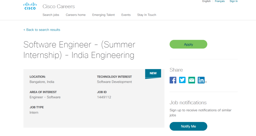Click the TECHNOLOGY INTEREST label
256x136 pixels.
pyautogui.click(x=114, y=77)
